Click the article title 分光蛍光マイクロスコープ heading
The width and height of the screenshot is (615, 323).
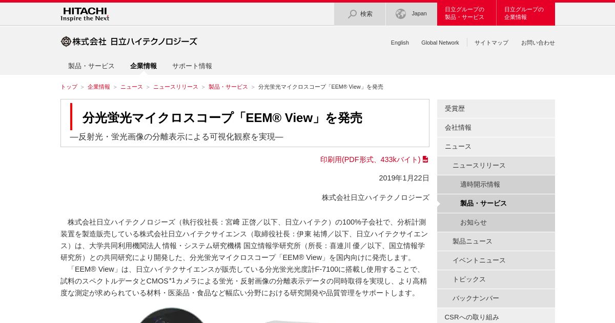222,118
